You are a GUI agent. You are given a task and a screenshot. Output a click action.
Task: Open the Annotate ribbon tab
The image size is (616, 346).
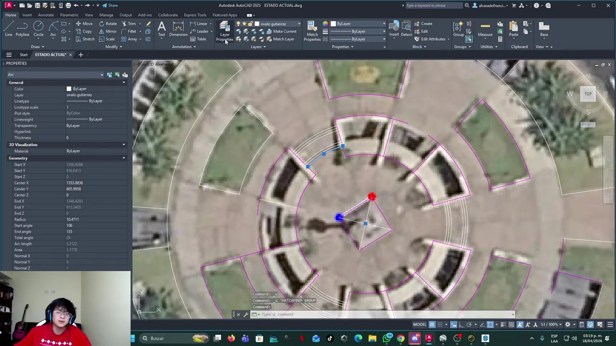click(46, 15)
